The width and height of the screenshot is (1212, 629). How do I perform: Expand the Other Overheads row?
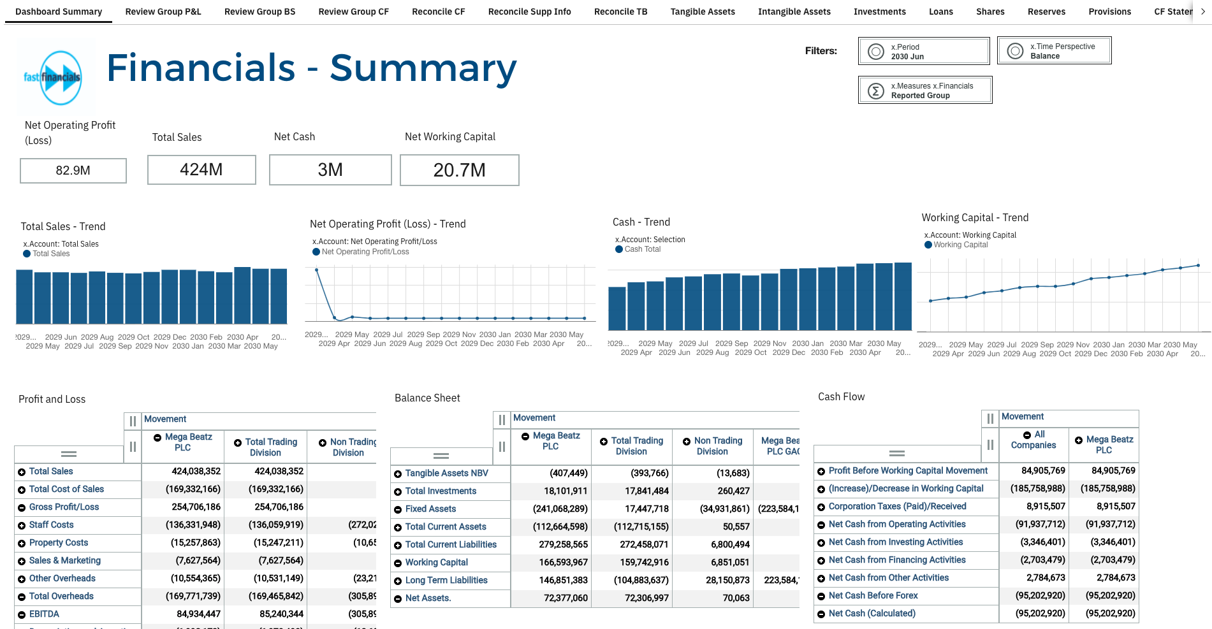[x=22, y=579]
